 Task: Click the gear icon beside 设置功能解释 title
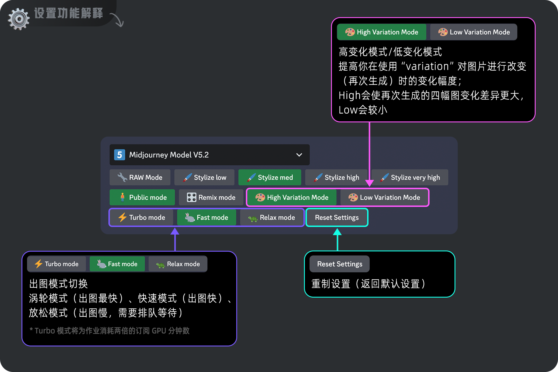click(x=19, y=19)
